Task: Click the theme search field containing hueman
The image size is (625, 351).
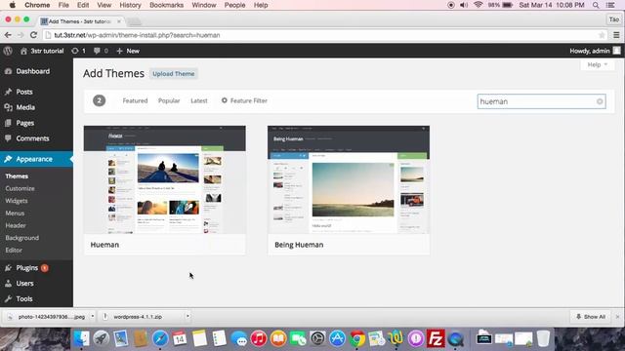Action: pos(541,101)
